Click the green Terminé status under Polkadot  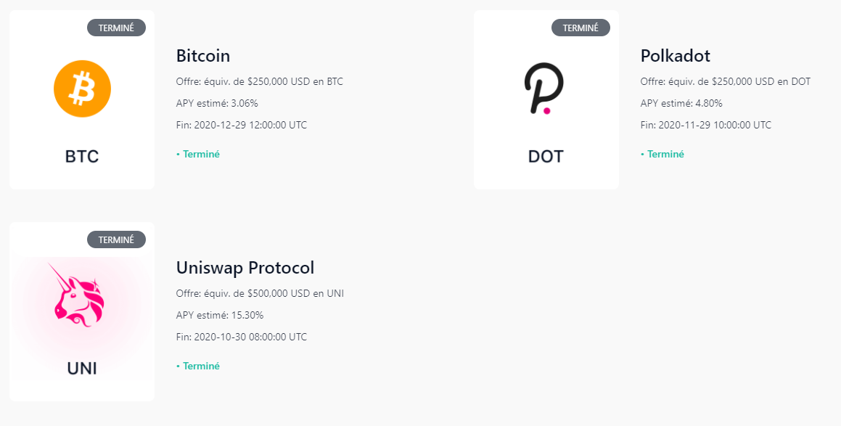pos(662,154)
